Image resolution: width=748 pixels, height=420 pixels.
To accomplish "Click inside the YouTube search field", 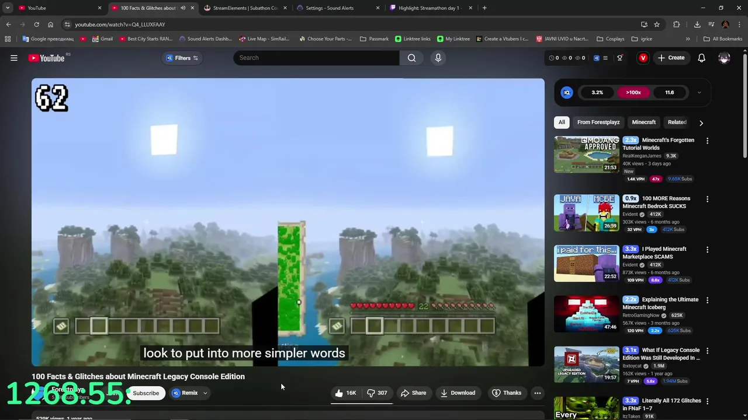I will click(316, 58).
